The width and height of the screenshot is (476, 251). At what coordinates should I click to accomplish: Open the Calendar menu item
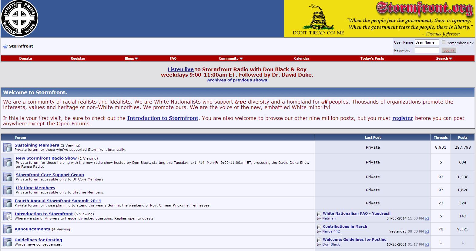(x=302, y=58)
